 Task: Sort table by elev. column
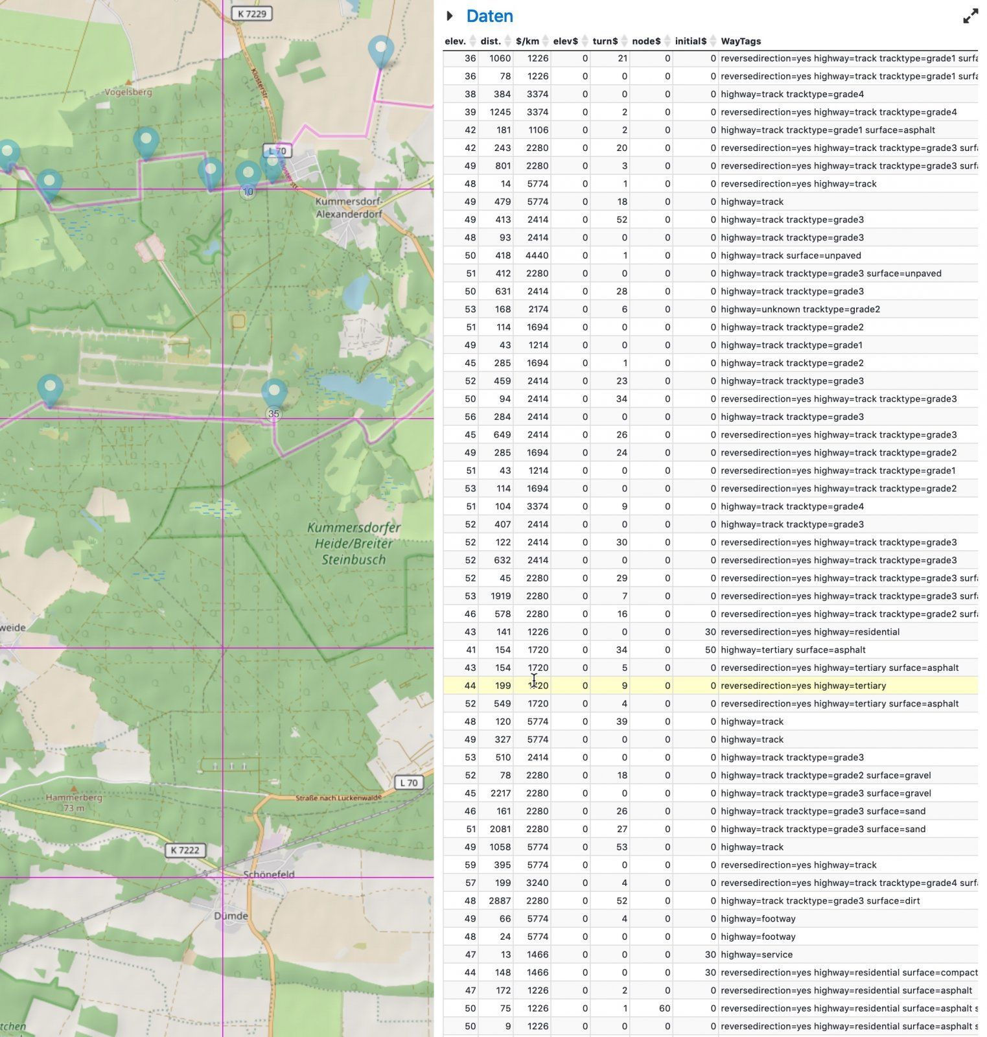pos(456,41)
